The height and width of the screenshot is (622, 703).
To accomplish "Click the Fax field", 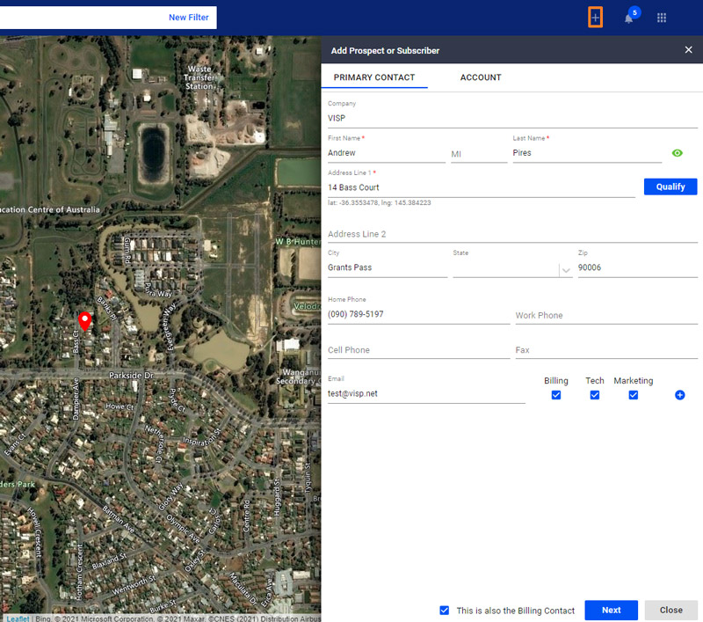I will [606, 350].
